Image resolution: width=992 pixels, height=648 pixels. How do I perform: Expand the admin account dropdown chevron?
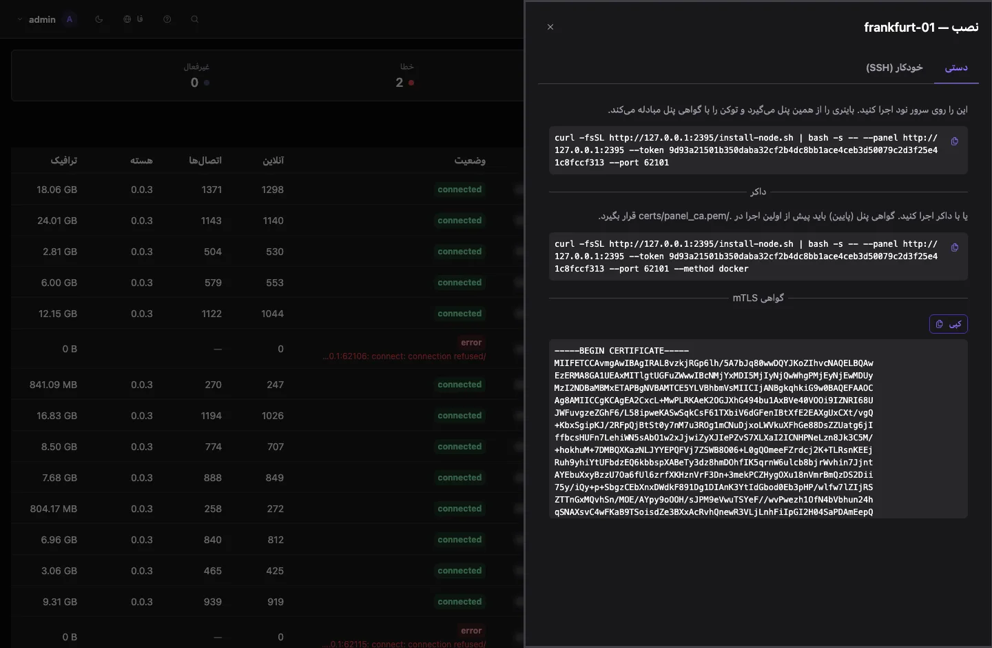[x=19, y=19]
